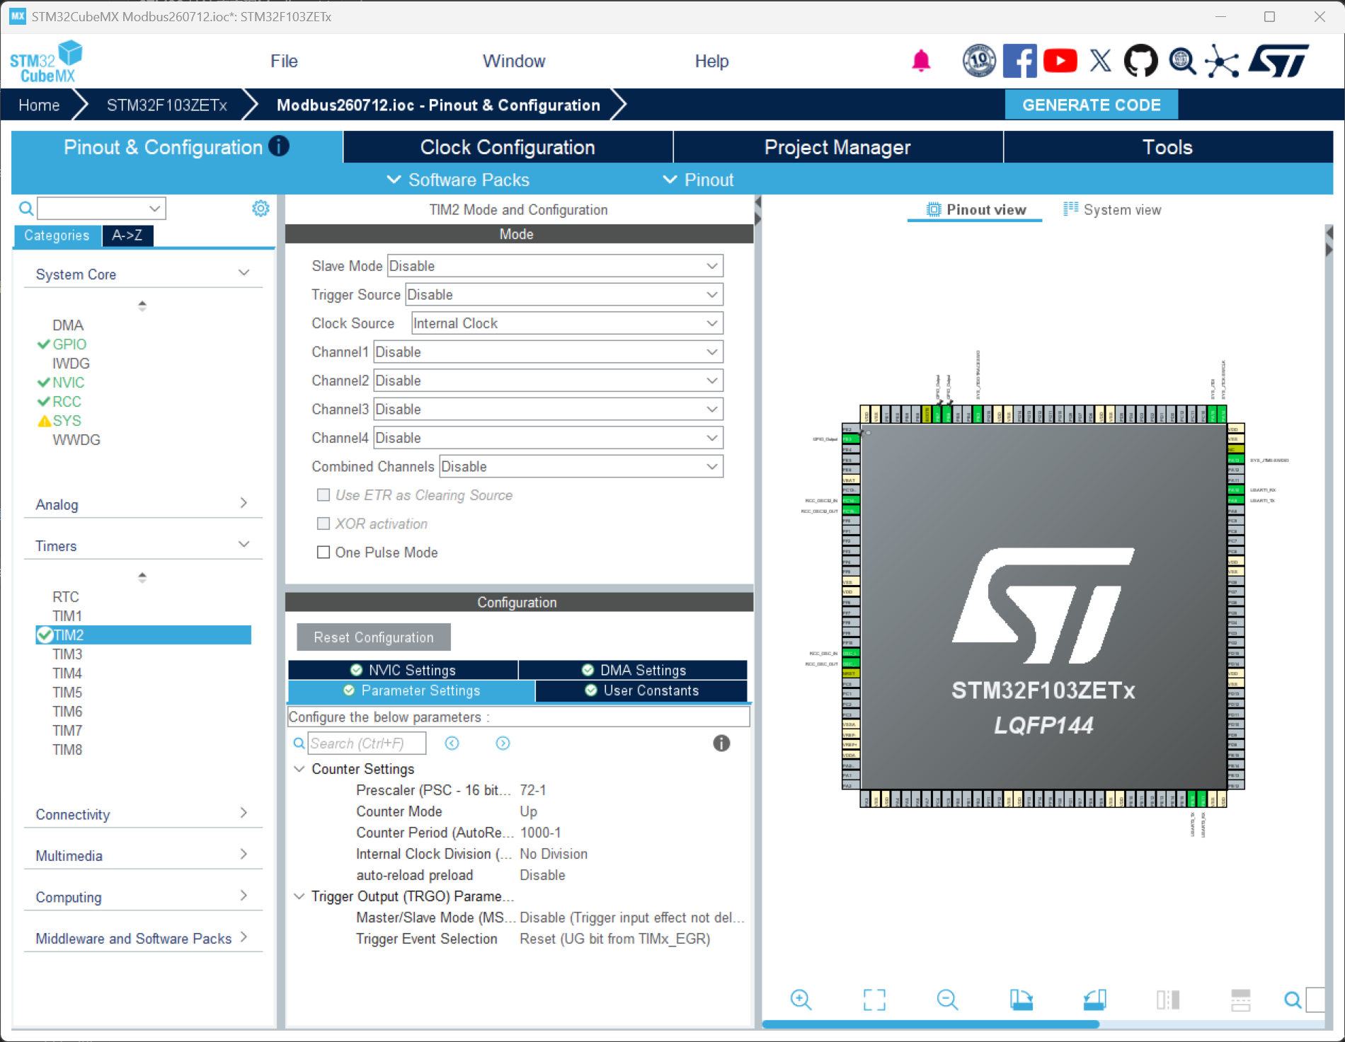Click the STM32CubeMX logo

click(46, 62)
